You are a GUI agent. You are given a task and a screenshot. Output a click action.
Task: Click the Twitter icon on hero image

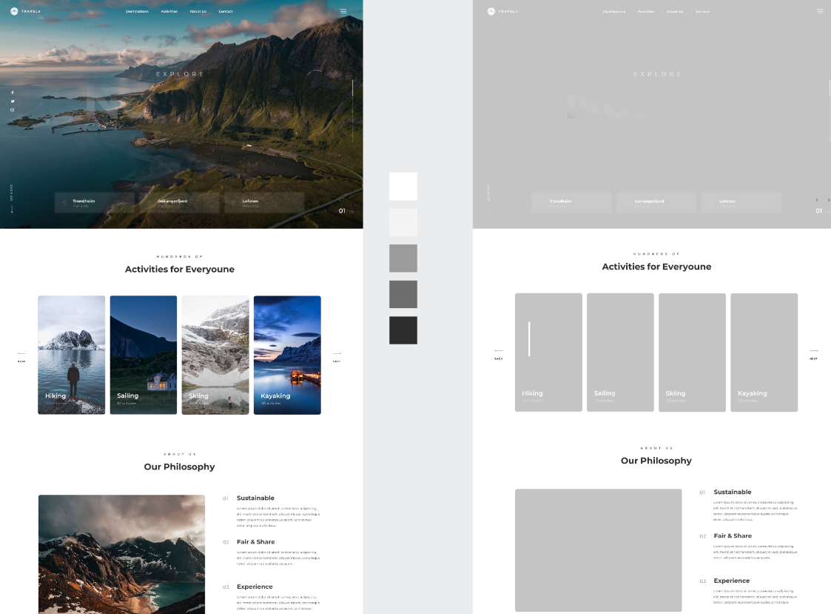pyautogui.click(x=13, y=101)
